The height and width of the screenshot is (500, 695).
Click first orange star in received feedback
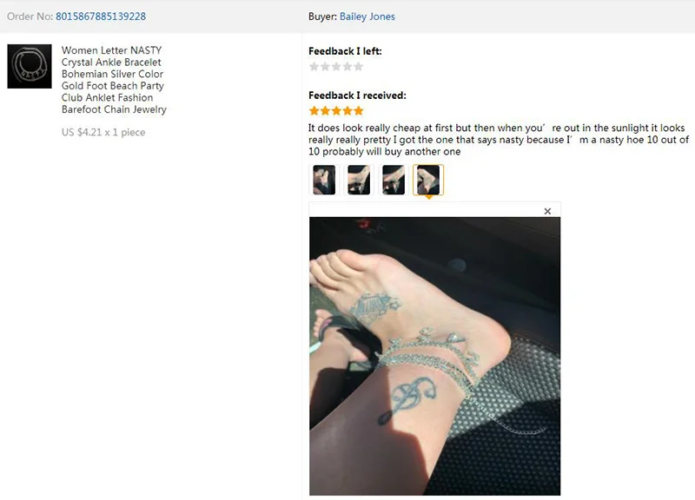pyautogui.click(x=314, y=111)
